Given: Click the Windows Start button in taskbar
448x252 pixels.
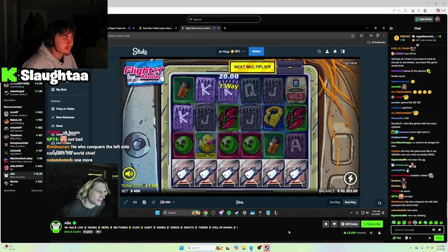Looking at the screenshot, I should (x=181, y=248).
